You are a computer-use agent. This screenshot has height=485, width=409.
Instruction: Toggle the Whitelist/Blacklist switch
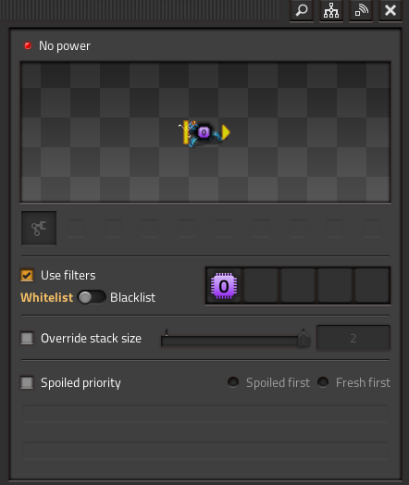92,297
